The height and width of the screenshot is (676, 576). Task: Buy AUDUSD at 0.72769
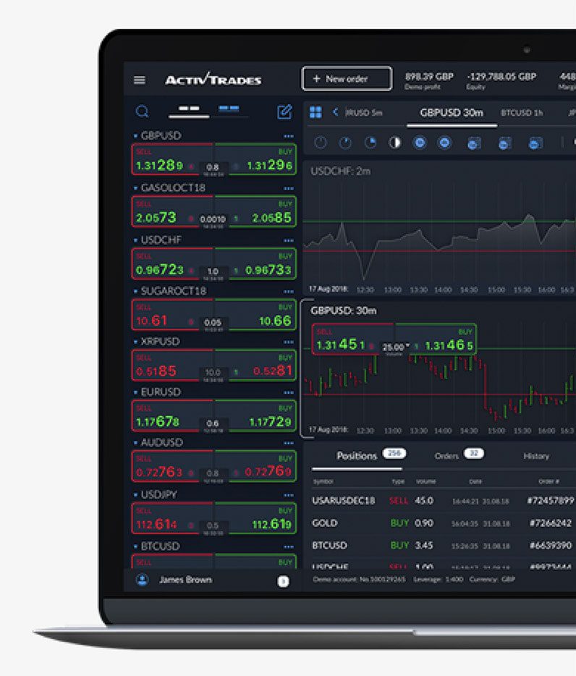coord(255,467)
